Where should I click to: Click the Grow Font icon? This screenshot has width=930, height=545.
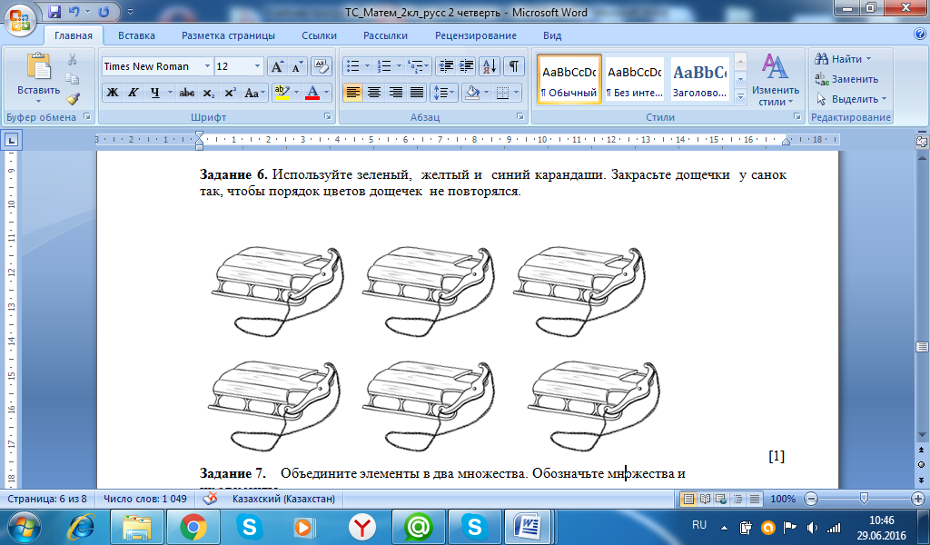tap(277, 66)
